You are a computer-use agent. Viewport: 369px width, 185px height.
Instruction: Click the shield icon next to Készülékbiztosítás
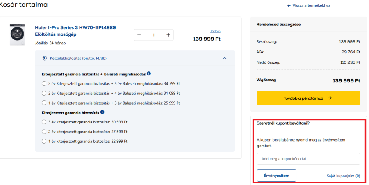point(45,58)
